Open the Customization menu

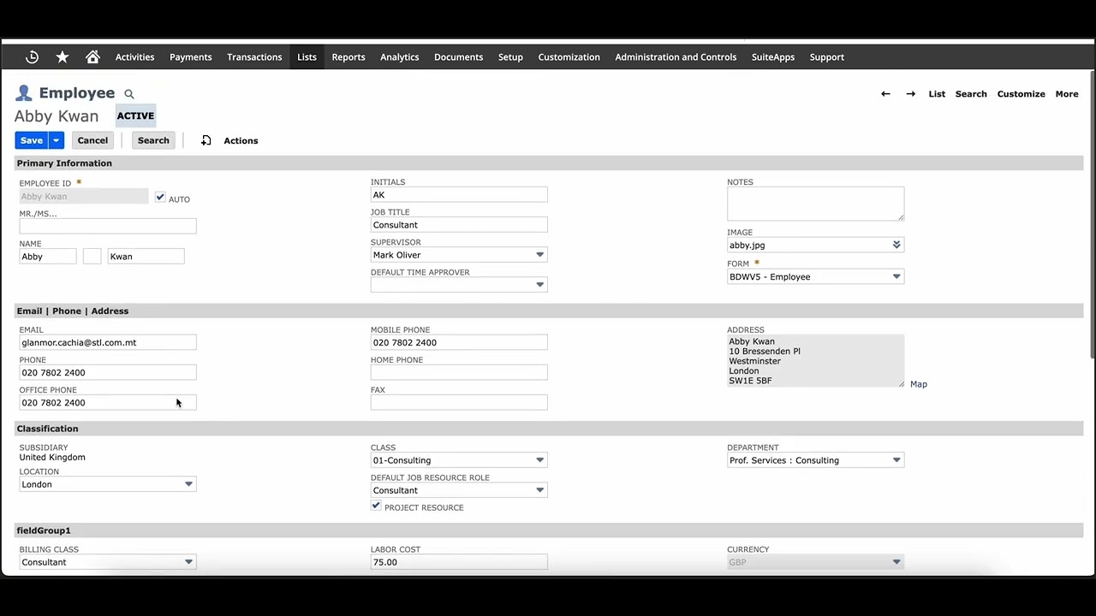click(569, 57)
